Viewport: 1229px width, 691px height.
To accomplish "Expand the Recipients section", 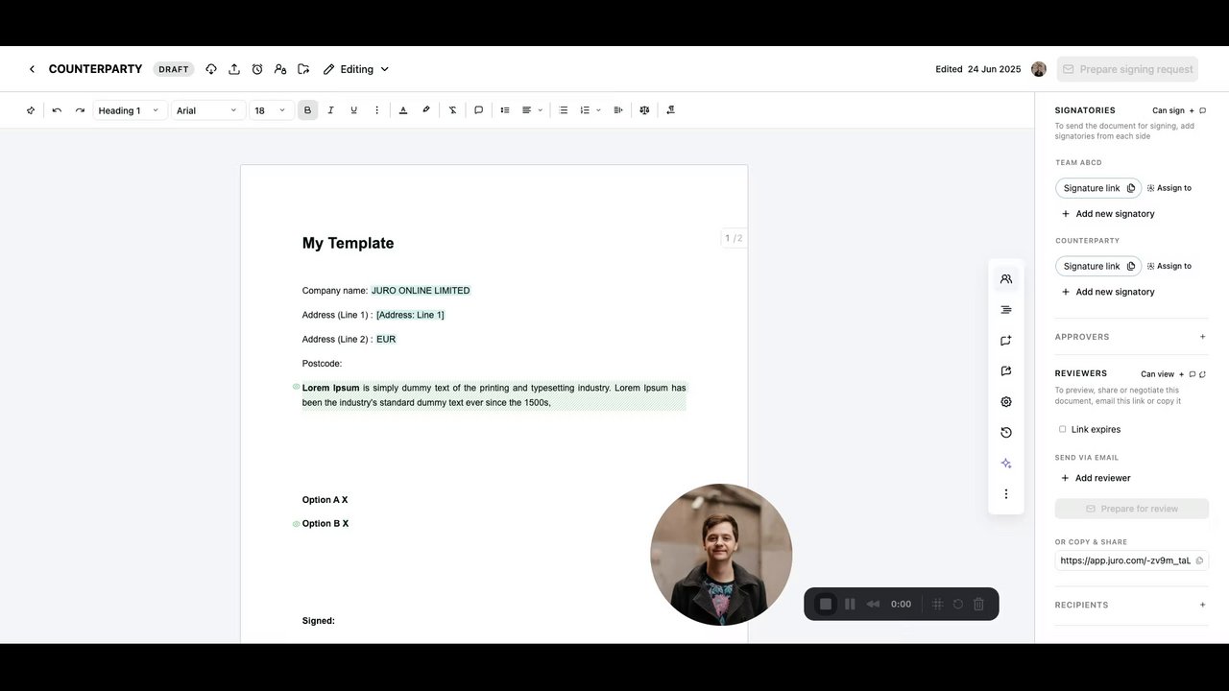I will click(x=1202, y=605).
